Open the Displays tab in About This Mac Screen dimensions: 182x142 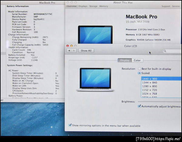pyautogui.click(x=83, y=6)
